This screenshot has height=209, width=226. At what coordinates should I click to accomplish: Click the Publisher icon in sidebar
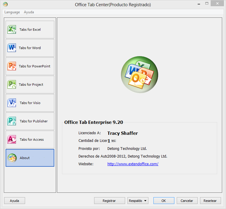[12, 121]
